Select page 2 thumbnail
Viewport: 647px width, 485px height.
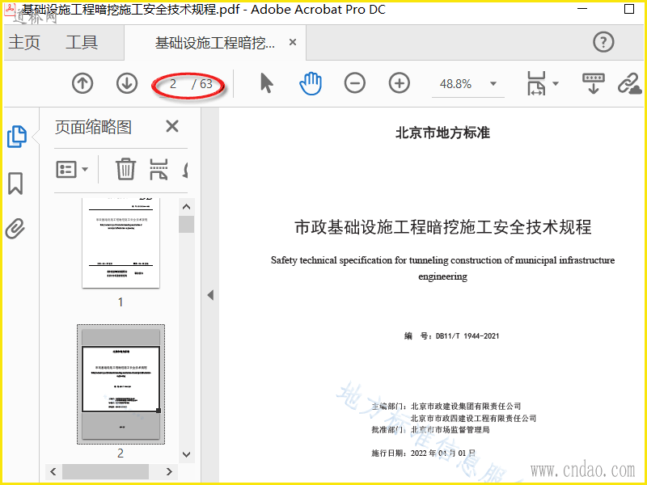tap(121, 385)
